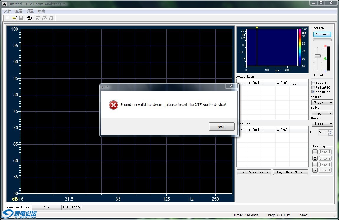Open the 设置 menu

pyautogui.click(x=30, y=11)
